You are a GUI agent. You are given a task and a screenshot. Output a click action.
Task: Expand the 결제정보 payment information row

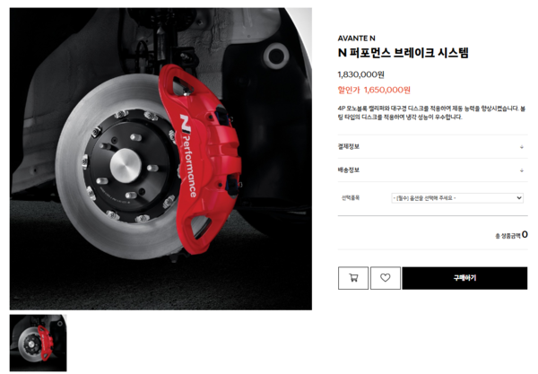433,146
